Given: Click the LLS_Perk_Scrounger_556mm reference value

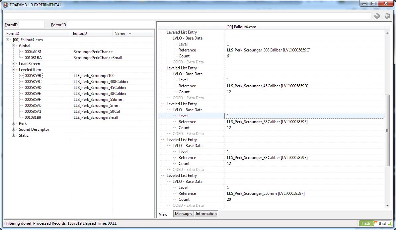Looking at the screenshot, I should coord(266,193).
